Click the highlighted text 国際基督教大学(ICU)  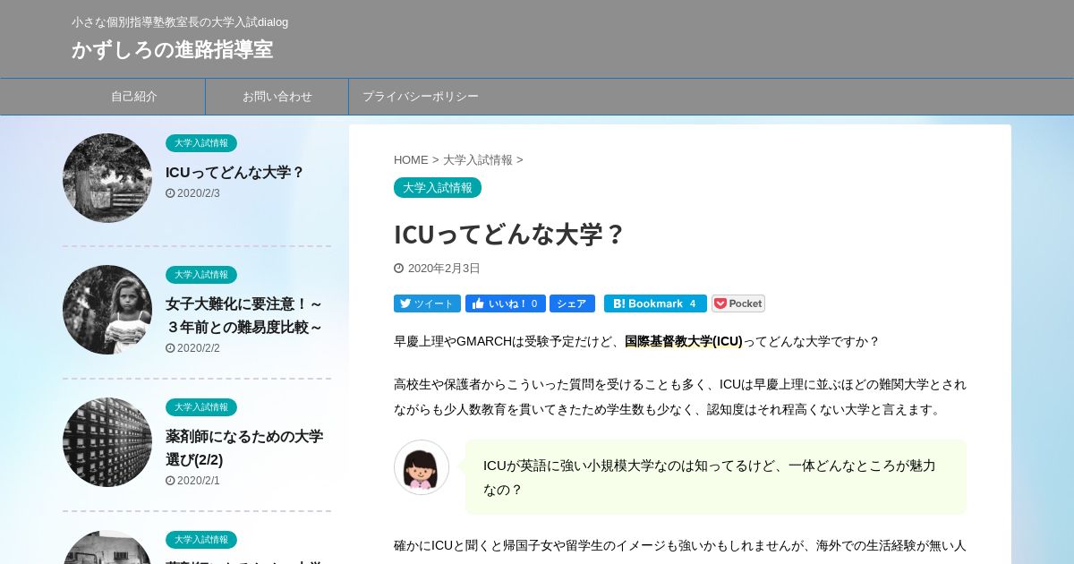[x=684, y=341]
